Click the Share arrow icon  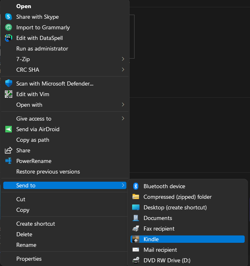coord(9,150)
